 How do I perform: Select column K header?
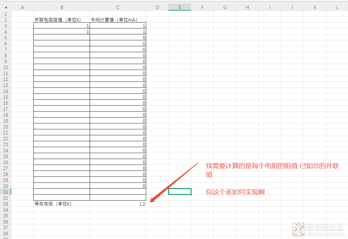click(315, 7)
